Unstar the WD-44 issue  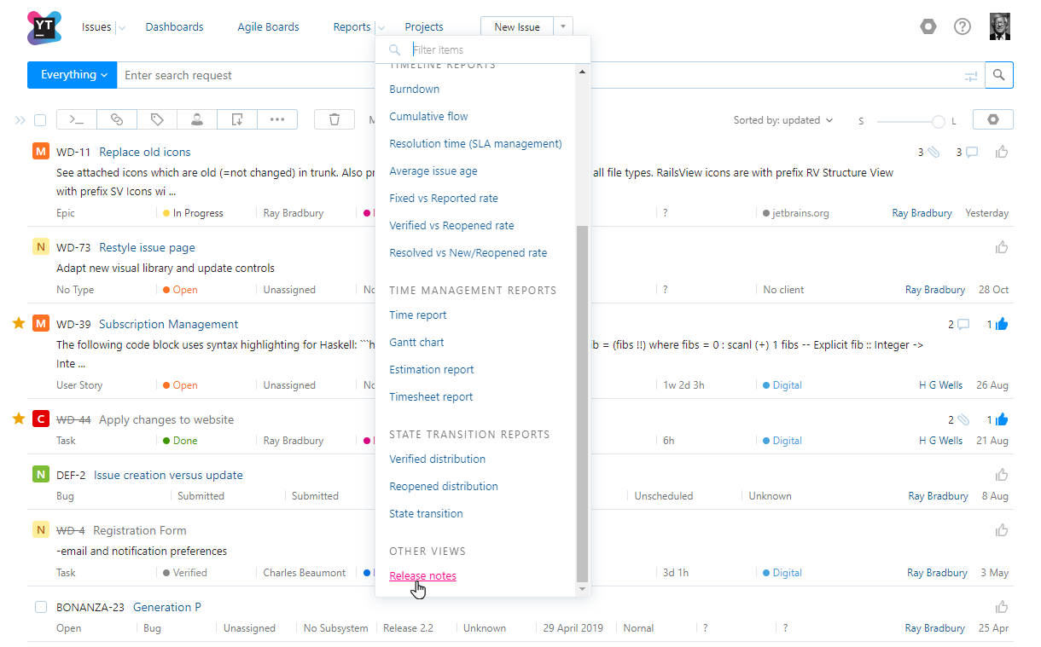coord(17,419)
